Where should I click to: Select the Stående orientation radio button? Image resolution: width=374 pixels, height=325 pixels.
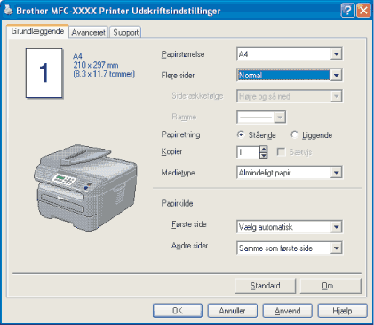point(241,134)
